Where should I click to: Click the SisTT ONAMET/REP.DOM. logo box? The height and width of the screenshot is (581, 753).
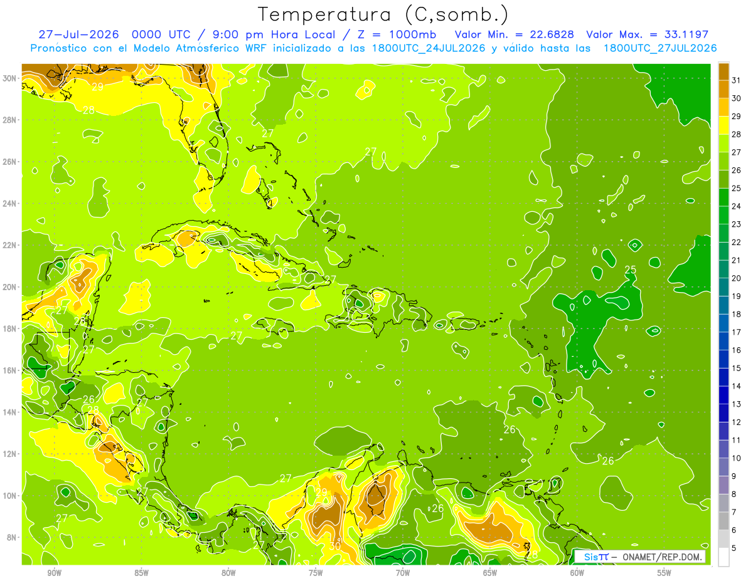point(639,557)
